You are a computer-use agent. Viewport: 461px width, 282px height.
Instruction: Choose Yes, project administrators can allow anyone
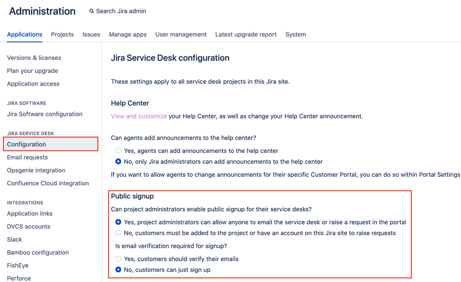coord(118,222)
